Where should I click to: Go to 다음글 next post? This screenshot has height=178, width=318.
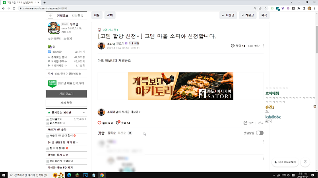click(248, 15)
